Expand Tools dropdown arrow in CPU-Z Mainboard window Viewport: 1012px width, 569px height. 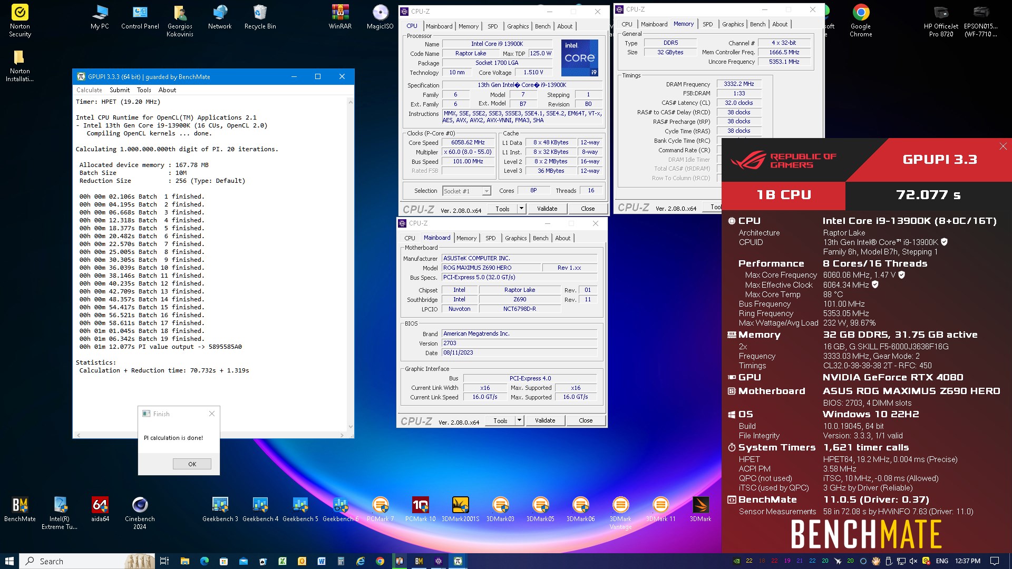[519, 420]
